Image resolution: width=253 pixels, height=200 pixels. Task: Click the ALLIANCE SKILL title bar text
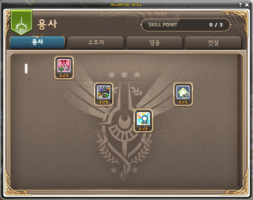(x=126, y=4)
